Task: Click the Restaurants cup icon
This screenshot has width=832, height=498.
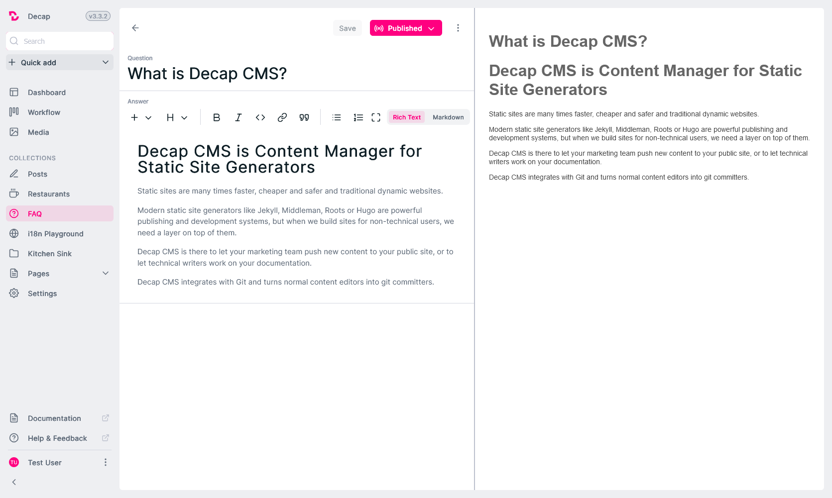Action: [14, 194]
